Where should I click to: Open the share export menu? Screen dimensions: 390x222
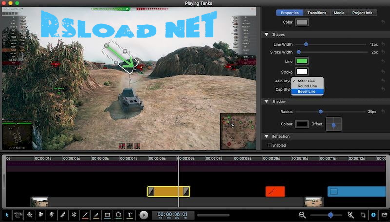pyautogui.click(x=385, y=215)
